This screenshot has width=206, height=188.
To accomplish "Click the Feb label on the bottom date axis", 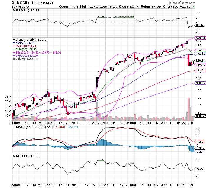I will [105, 185].
